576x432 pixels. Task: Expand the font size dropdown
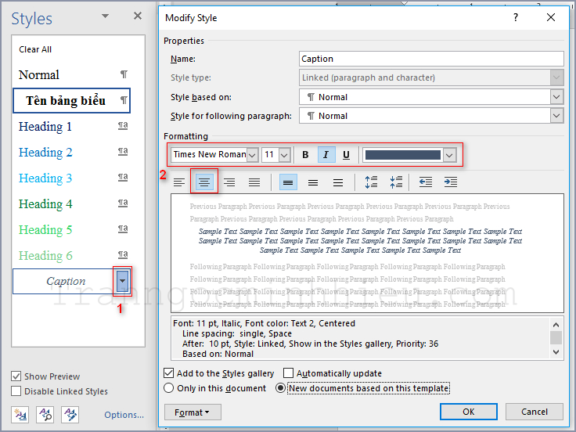(283, 155)
